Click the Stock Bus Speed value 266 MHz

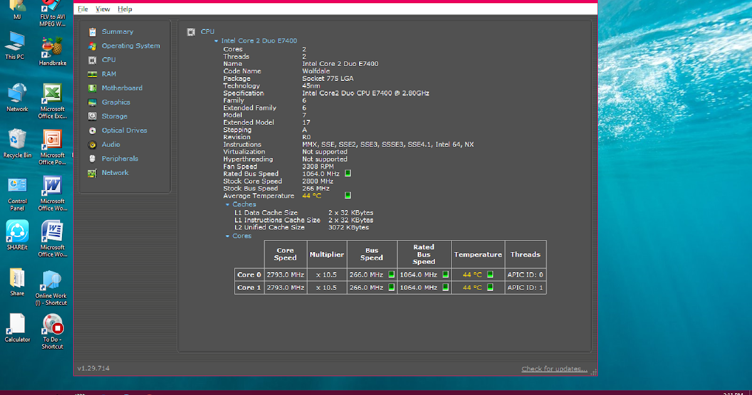coord(316,188)
